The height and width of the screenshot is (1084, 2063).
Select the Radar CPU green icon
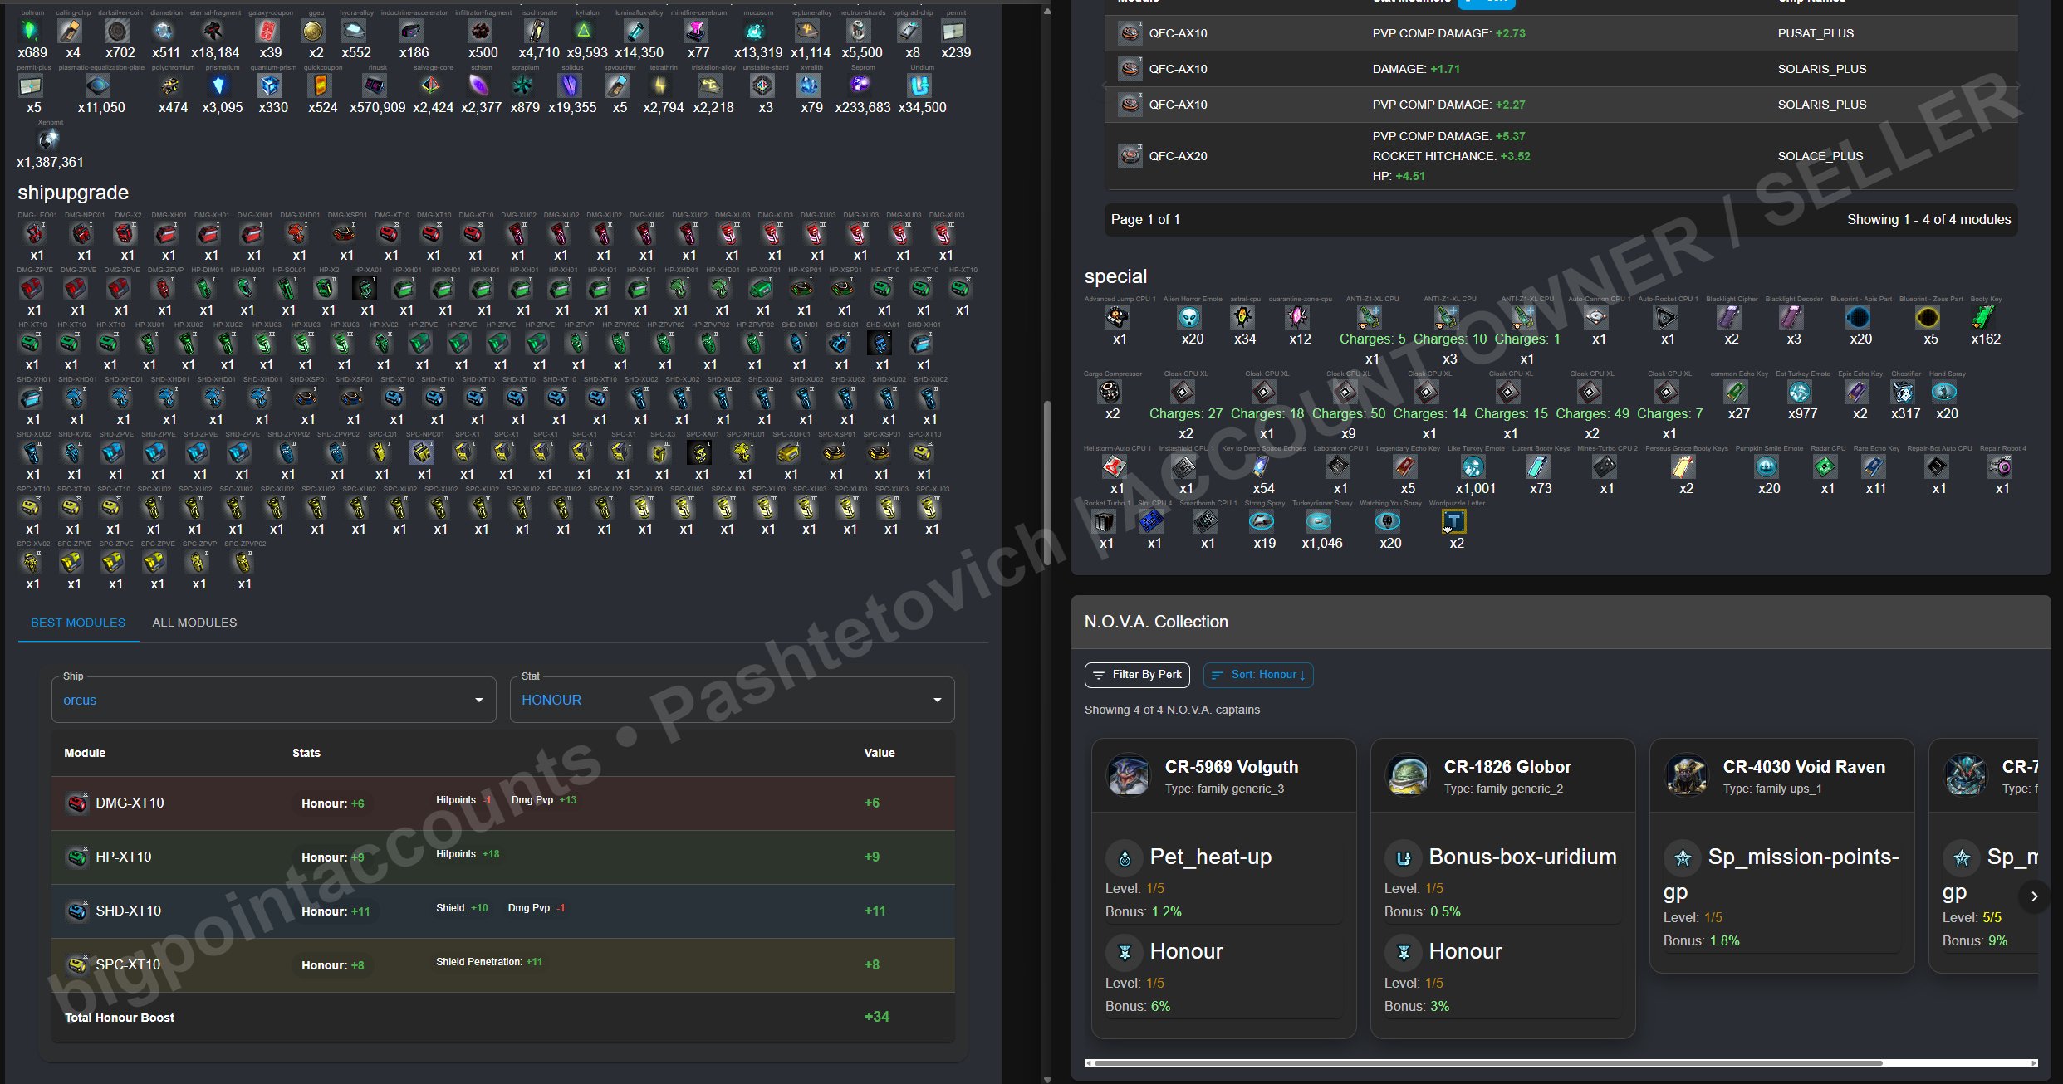tap(1825, 466)
